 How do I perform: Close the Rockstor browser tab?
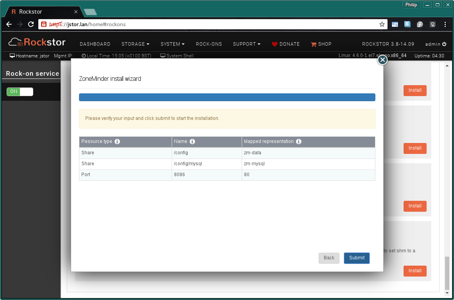pyautogui.click(x=76, y=12)
